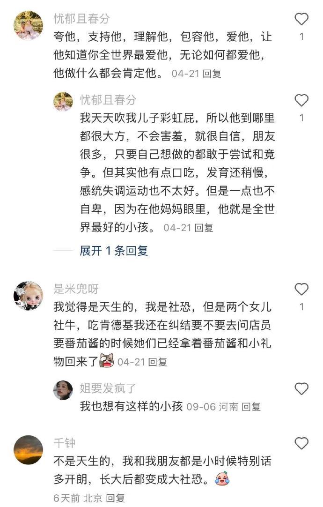Image resolution: width=323 pixels, height=507 pixels.
Task: Reply to 忧郁且春分's top comment via 回复
Action: point(212,74)
